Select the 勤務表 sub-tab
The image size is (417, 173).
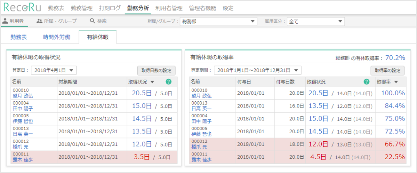pos(19,37)
